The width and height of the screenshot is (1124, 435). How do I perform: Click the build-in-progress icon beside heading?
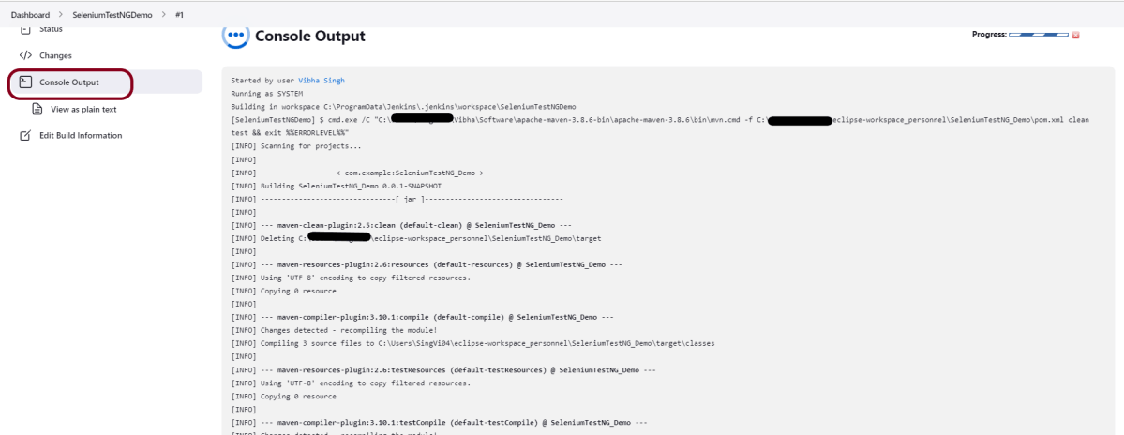(234, 36)
